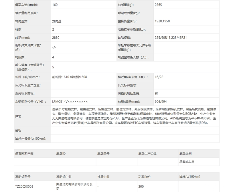Viewport: 229px width, 194px height.
Task: Click the 轴数 label
Action: tap(19, 29)
